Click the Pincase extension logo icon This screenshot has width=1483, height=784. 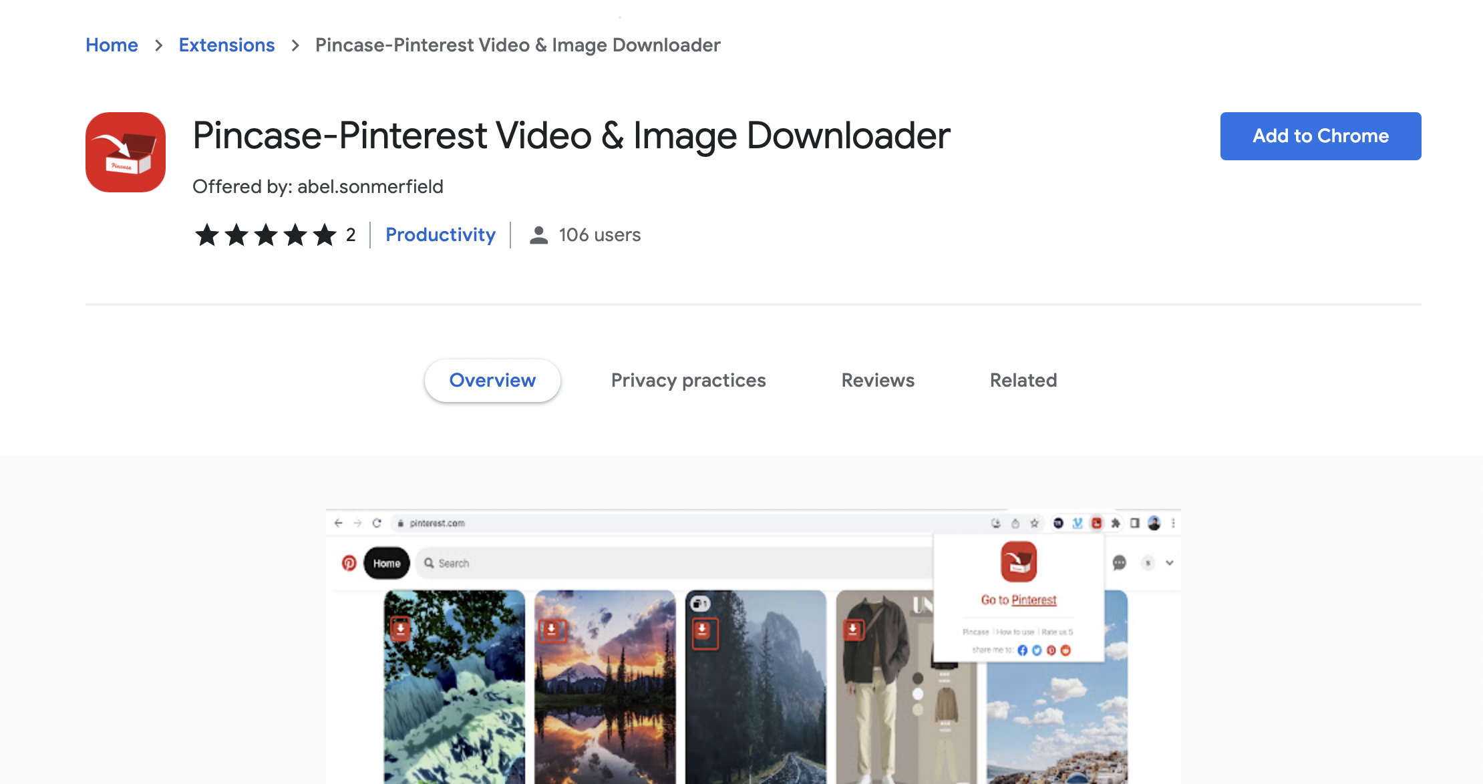[x=126, y=152]
